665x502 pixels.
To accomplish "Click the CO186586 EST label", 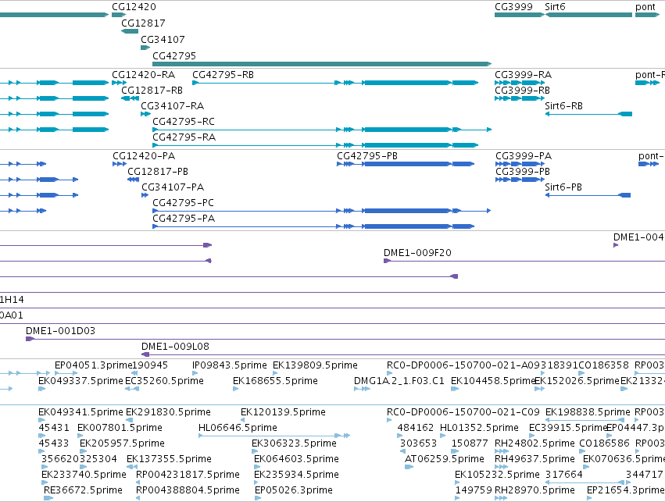I will (x=605, y=443).
